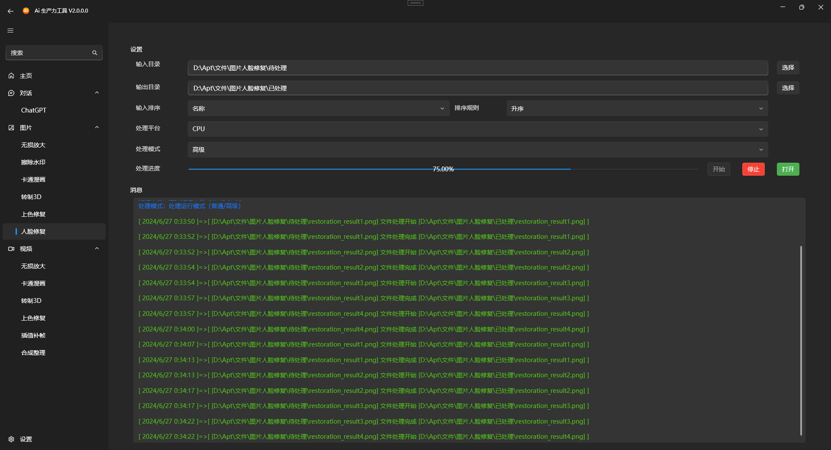
Task: Click the 0:33:57 restoration_result4 文件处理开始 log line
Action: point(364,314)
